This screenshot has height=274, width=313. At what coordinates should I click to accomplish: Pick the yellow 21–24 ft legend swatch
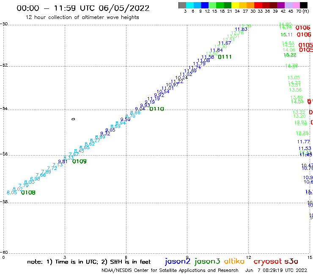(235, 5)
